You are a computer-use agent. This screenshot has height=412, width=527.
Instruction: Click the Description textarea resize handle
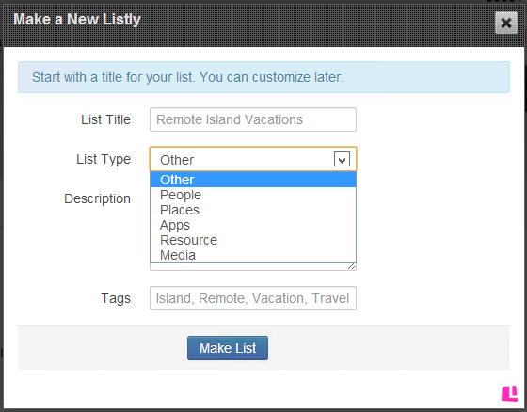pos(352,266)
